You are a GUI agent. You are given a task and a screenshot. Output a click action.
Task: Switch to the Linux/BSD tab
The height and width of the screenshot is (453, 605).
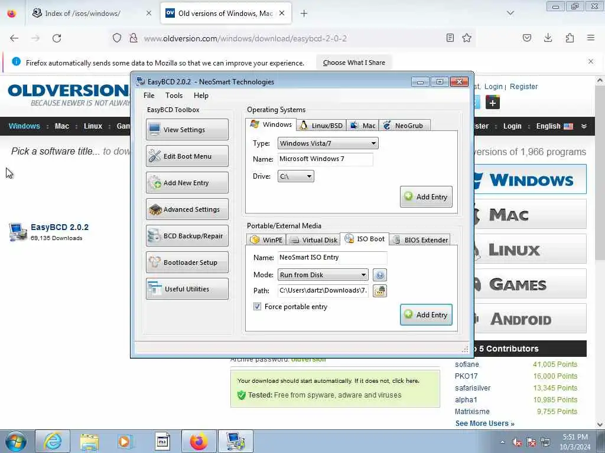pyautogui.click(x=322, y=126)
